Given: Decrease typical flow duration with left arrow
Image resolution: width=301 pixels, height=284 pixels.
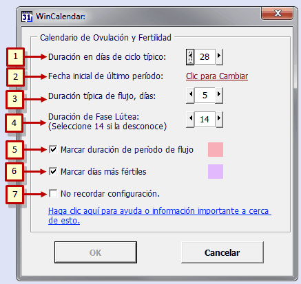Looking at the screenshot, I should pyautogui.click(x=190, y=95).
